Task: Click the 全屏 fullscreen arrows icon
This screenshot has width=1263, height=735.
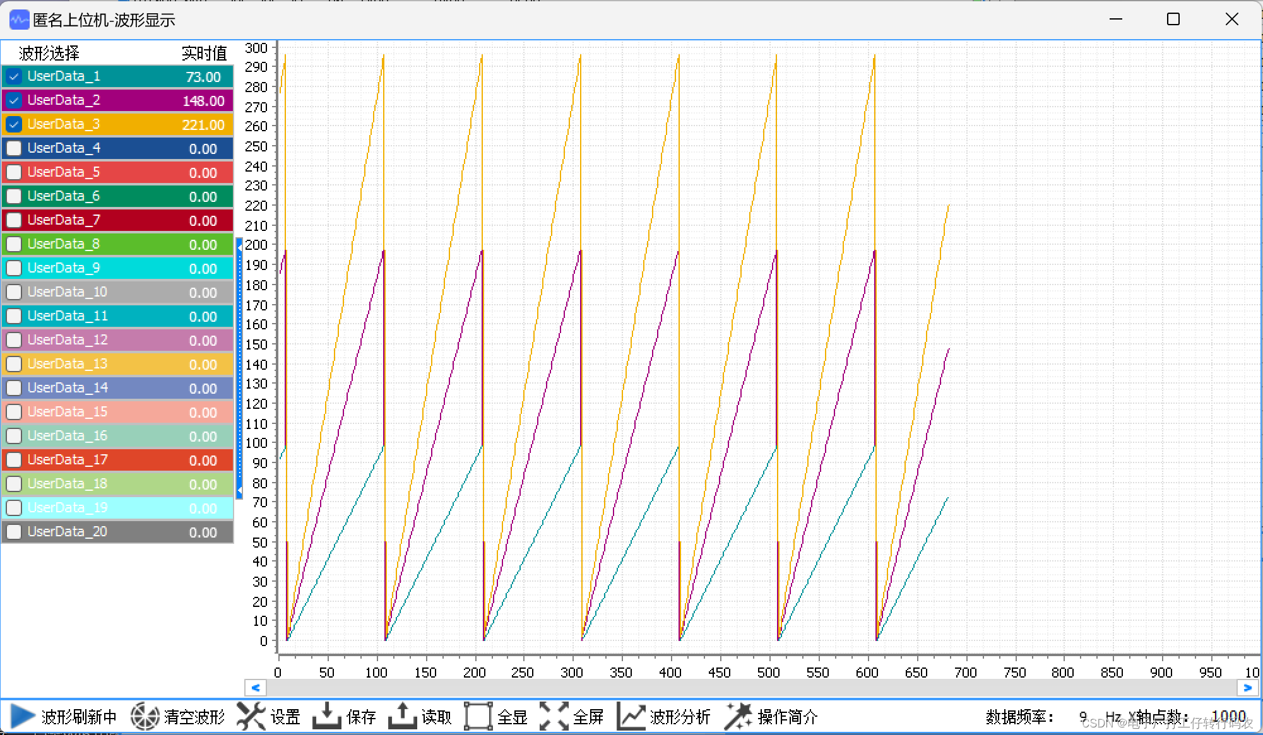Action: tap(554, 717)
